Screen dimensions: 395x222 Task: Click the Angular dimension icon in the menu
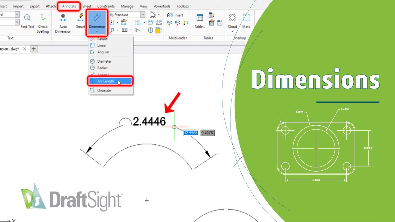pyautogui.click(x=92, y=52)
